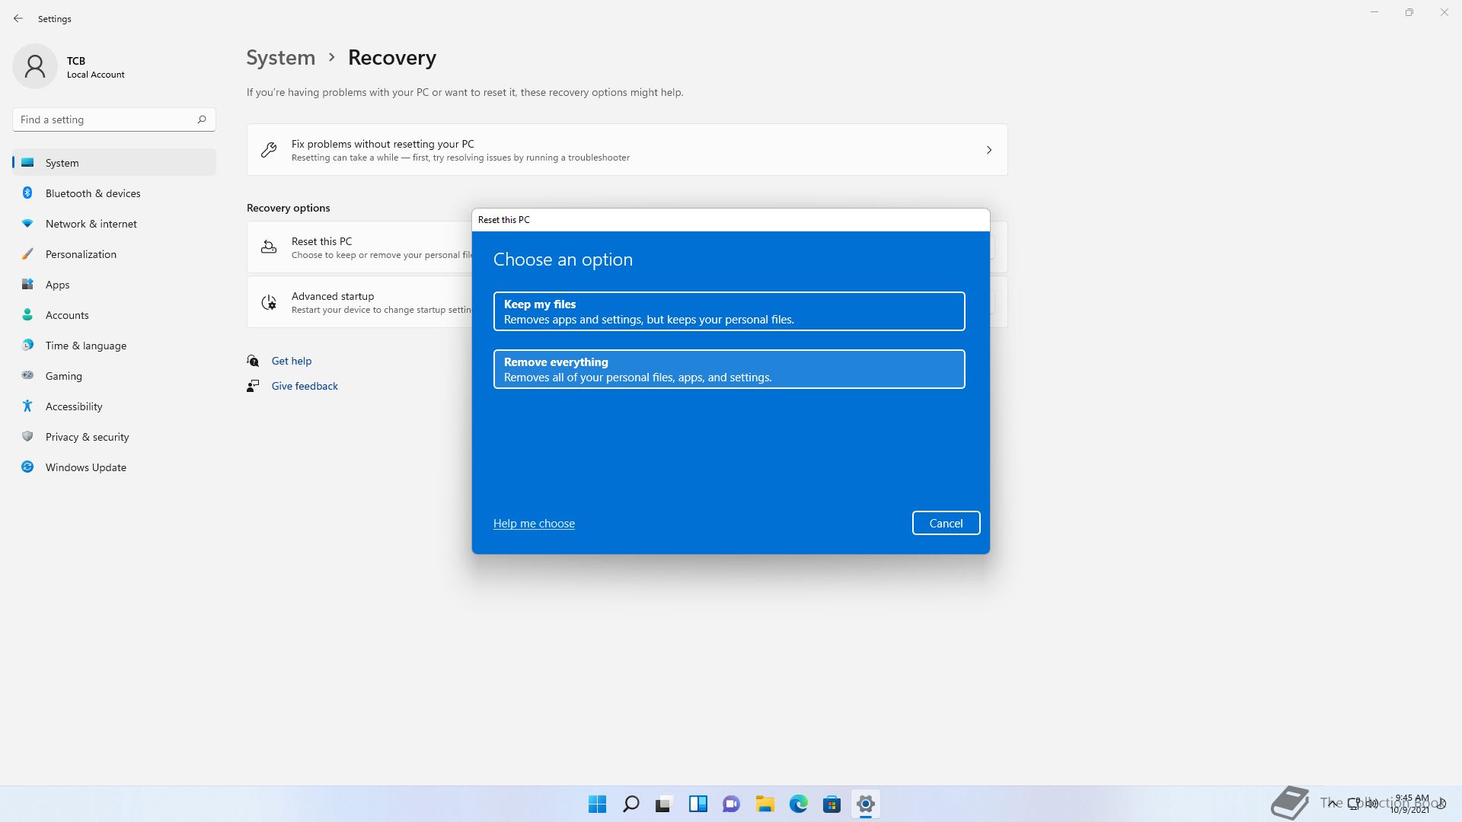
Task: Open Privacy & security shield icon
Action: point(27,437)
